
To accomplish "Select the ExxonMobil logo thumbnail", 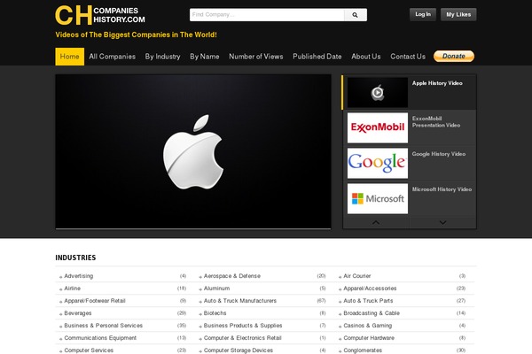I will [x=378, y=127].
